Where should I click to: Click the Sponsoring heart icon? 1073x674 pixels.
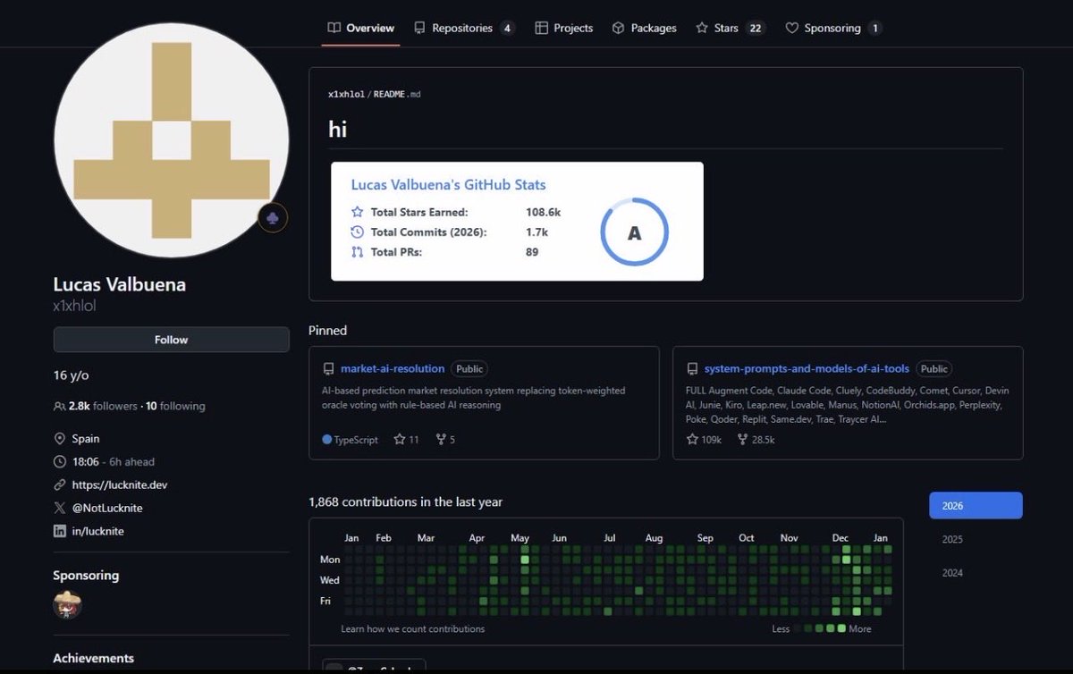point(791,28)
